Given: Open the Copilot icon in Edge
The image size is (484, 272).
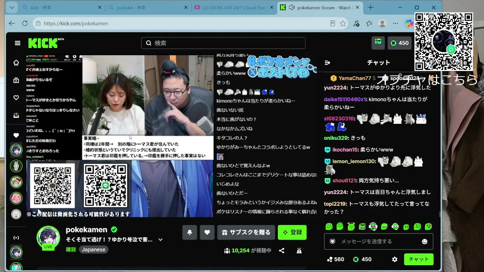Looking at the screenshot, I should [409, 23].
